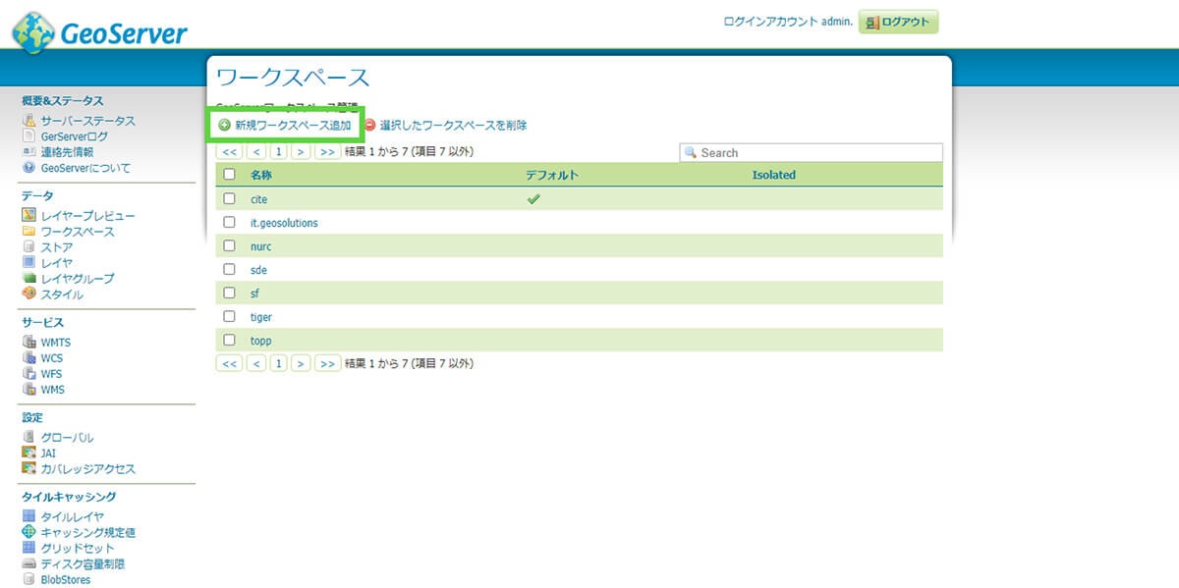Open the tiger workspace link
Viewport: 1179px width, 588px height.
point(260,317)
